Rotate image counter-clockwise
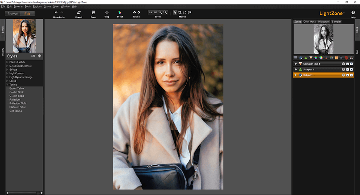 pos(134,12)
